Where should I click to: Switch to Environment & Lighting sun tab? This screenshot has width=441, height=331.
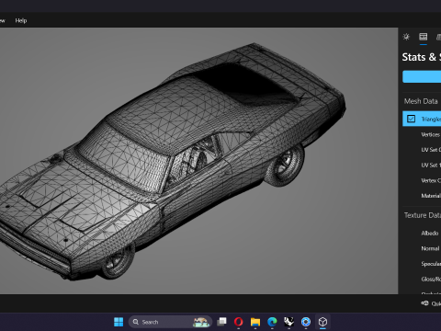(x=406, y=37)
